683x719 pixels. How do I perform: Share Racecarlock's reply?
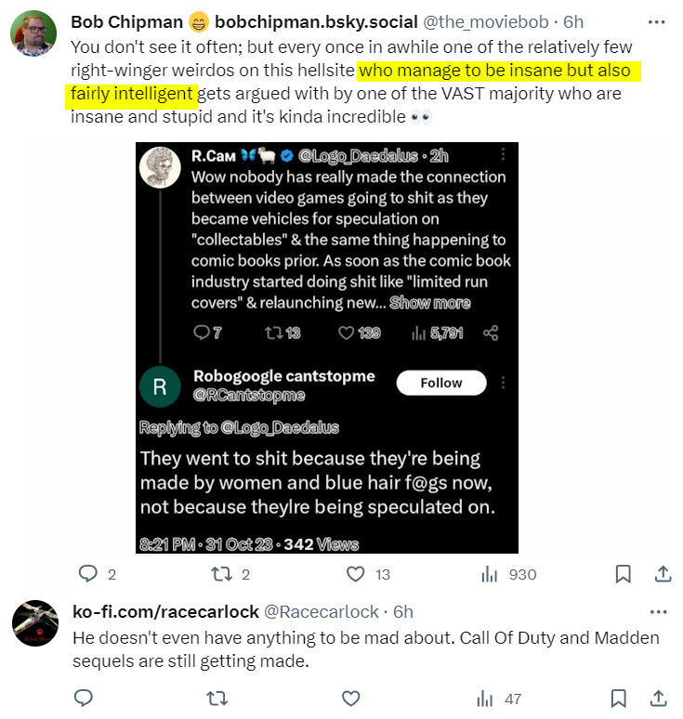[x=658, y=699]
